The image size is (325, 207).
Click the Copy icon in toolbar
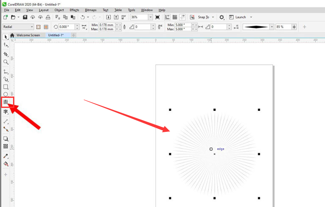65,17
